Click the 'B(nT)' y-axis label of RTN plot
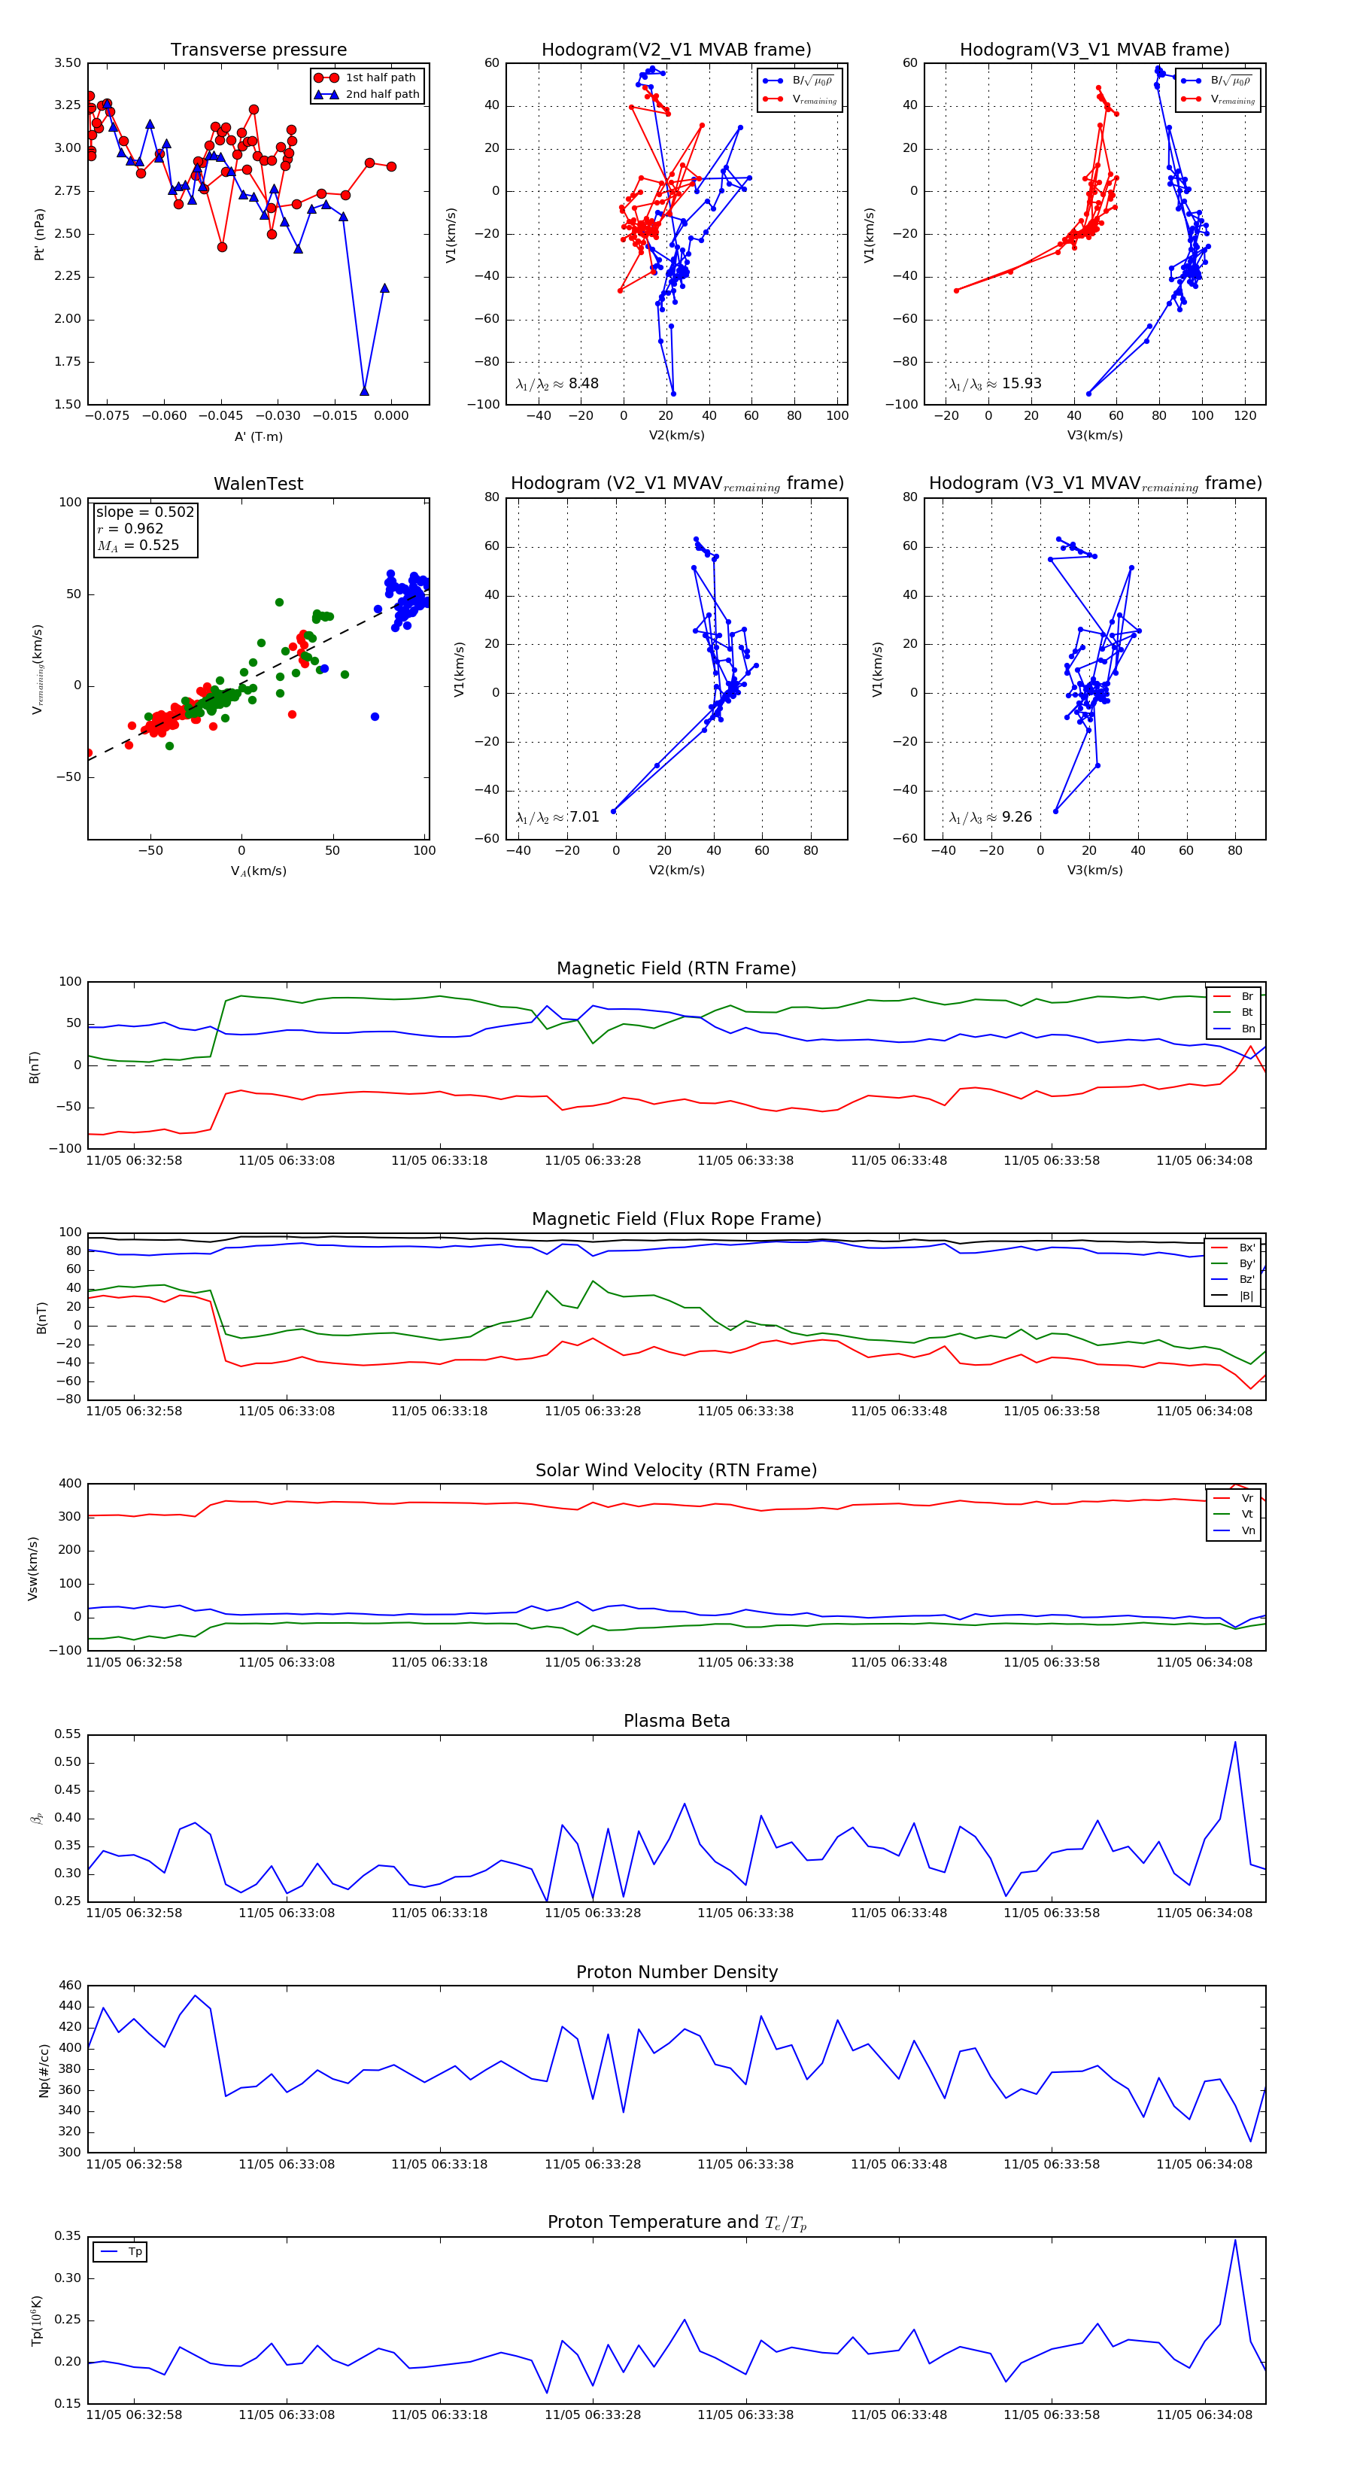 pos(35,1067)
